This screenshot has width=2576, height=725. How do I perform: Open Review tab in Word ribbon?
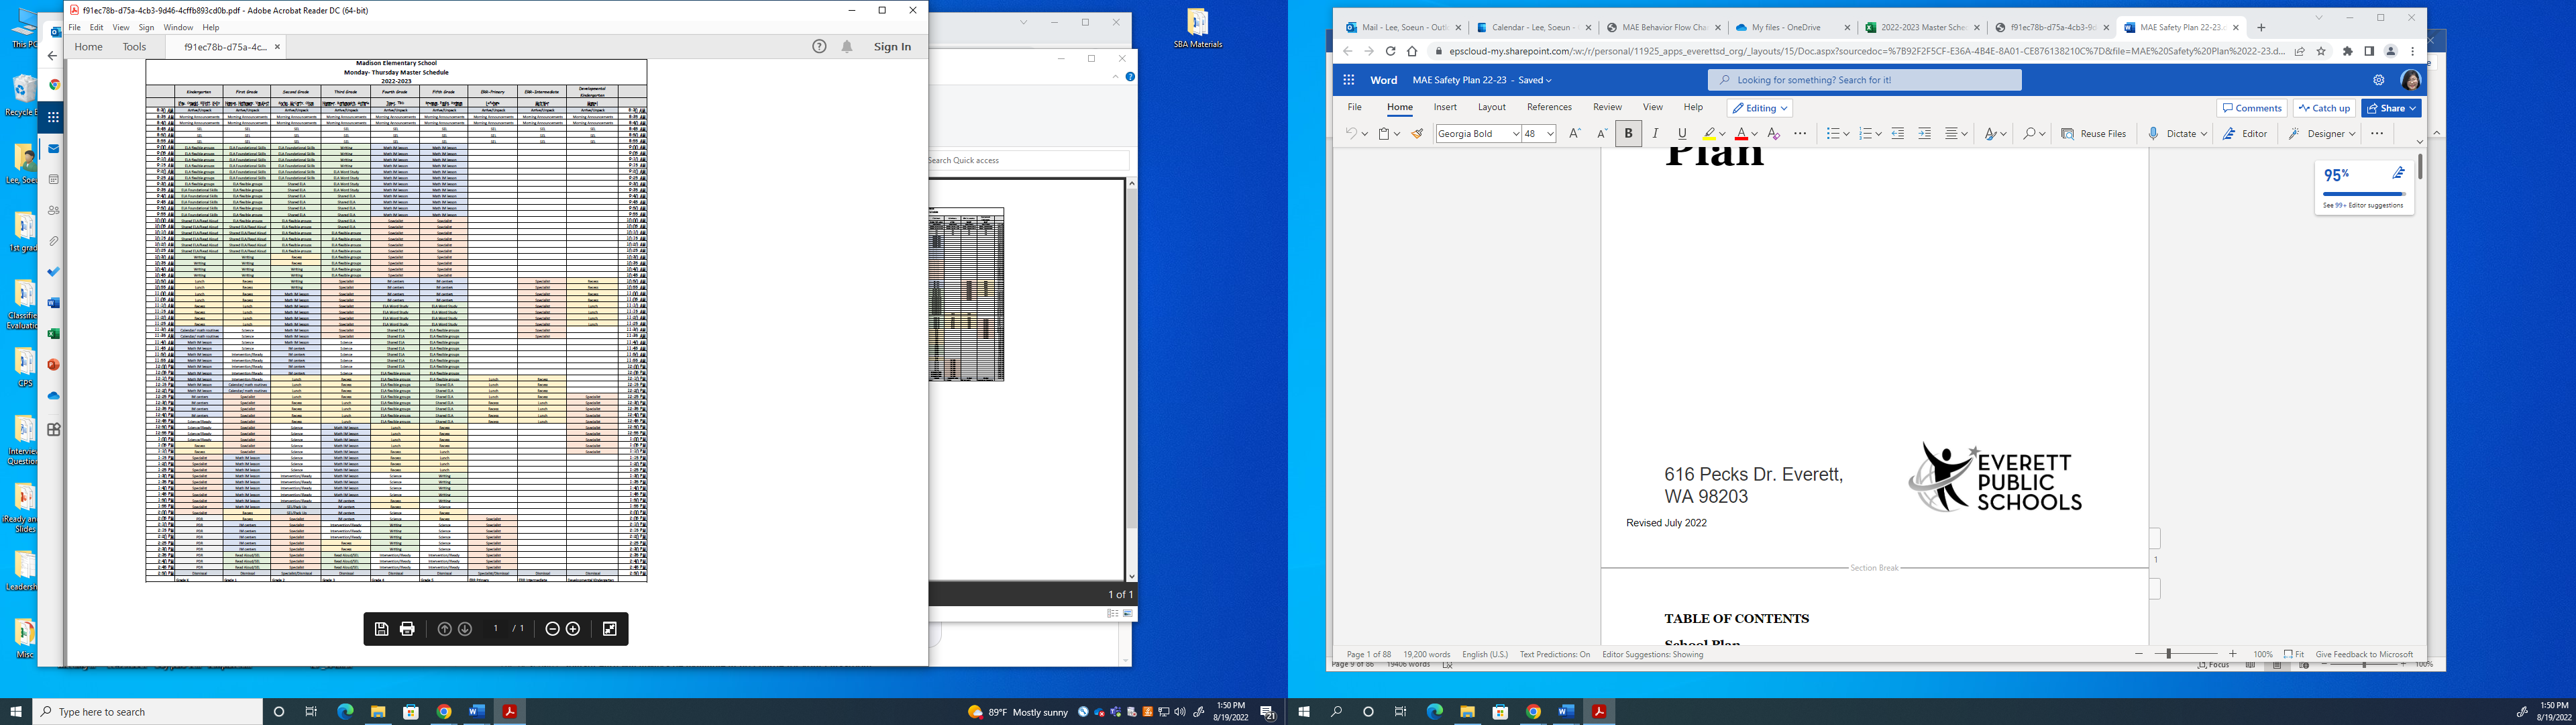pos(1607,107)
